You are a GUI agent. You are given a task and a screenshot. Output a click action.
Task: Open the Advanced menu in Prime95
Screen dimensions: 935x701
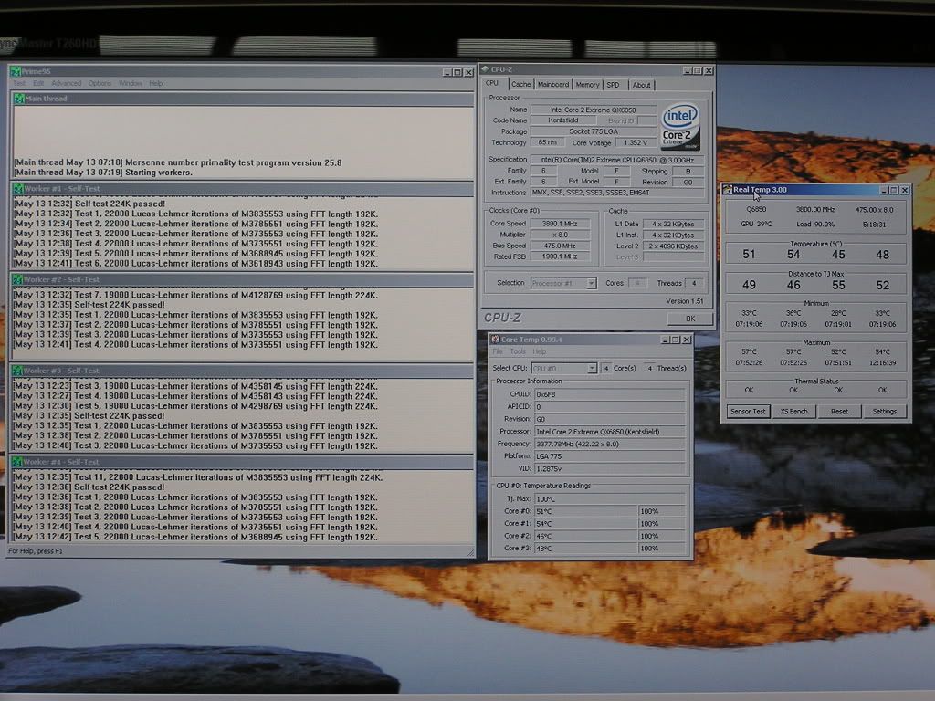coord(66,83)
